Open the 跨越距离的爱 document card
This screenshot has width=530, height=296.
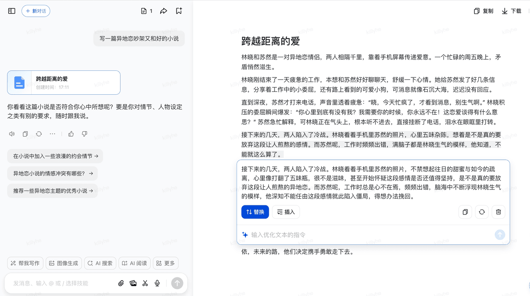pos(64,82)
